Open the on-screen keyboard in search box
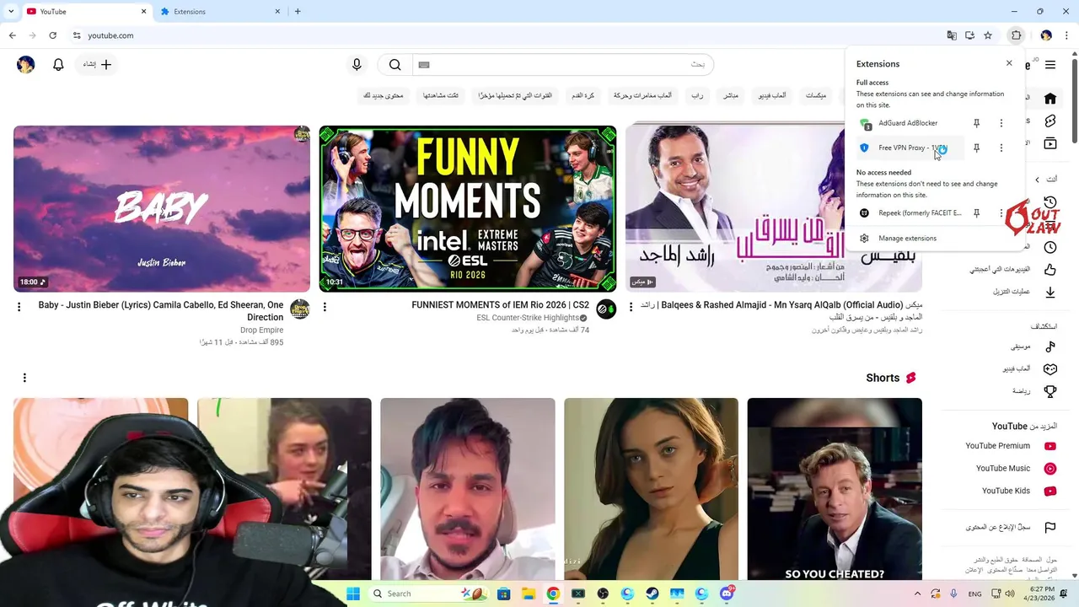 (x=424, y=64)
